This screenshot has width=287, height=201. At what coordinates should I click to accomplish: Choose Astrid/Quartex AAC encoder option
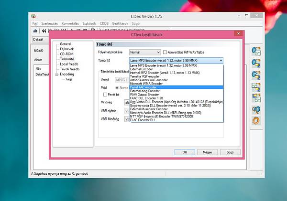176,80
